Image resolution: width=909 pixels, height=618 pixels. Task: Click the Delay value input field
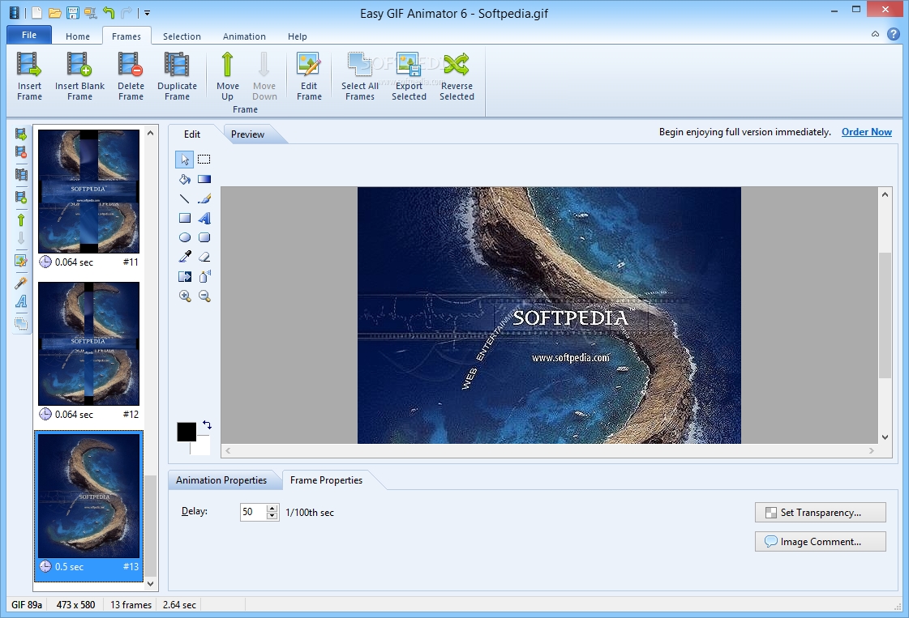coord(253,512)
